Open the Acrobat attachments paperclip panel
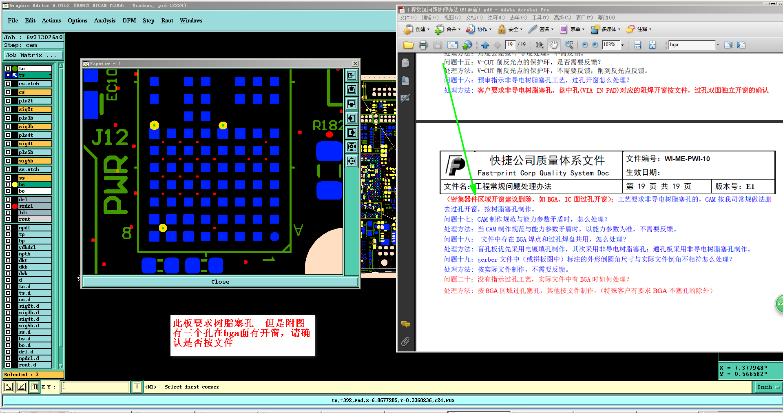Screen dimensions: 783x413 click(405, 342)
